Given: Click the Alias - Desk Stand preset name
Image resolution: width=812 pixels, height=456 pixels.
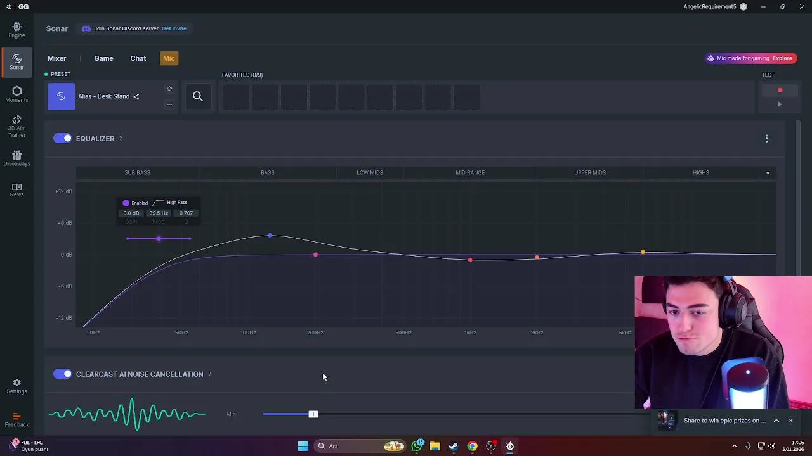Looking at the screenshot, I should pyautogui.click(x=104, y=96).
